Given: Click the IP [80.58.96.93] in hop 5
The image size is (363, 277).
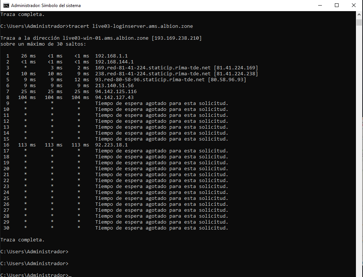Looking at the screenshot, I should (x=227, y=80).
